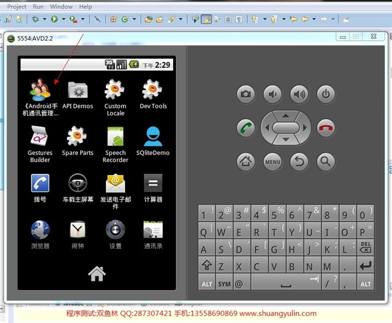This screenshot has width=392, height=323.
Task: Click Open Type toolbar icon
Action: (x=149, y=19)
